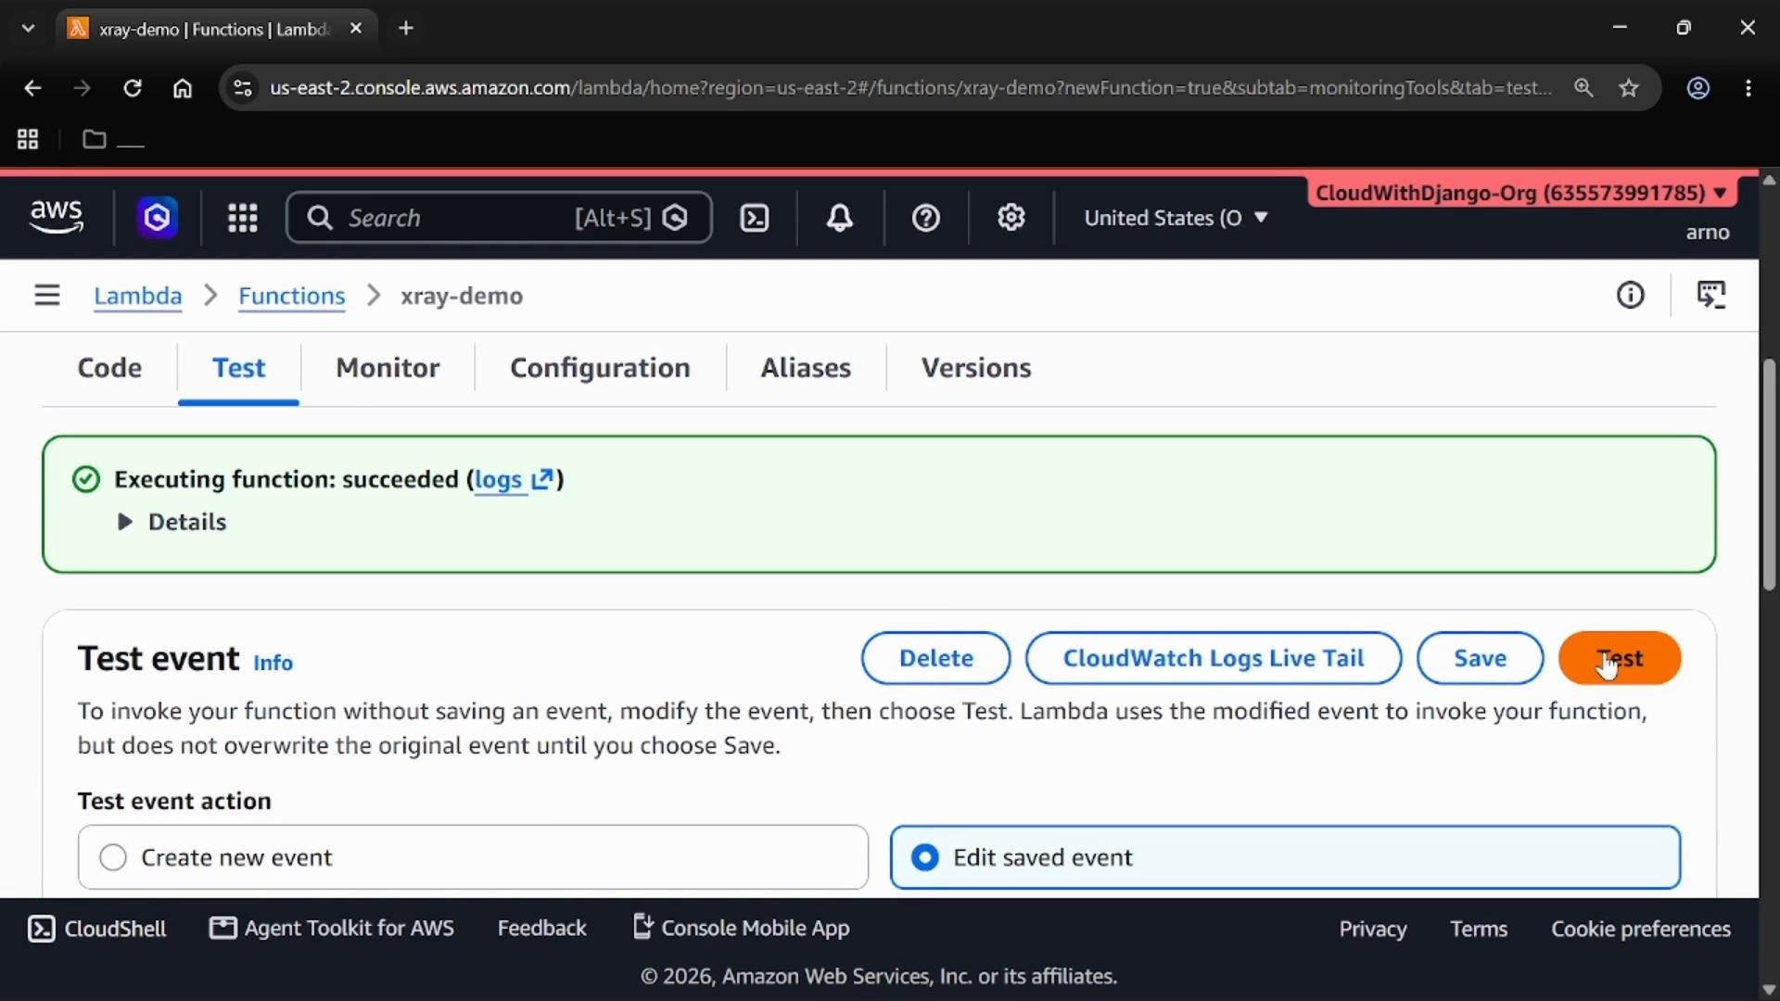Focus the AWS console search box
The height and width of the screenshot is (1001, 1780).
click(499, 218)
